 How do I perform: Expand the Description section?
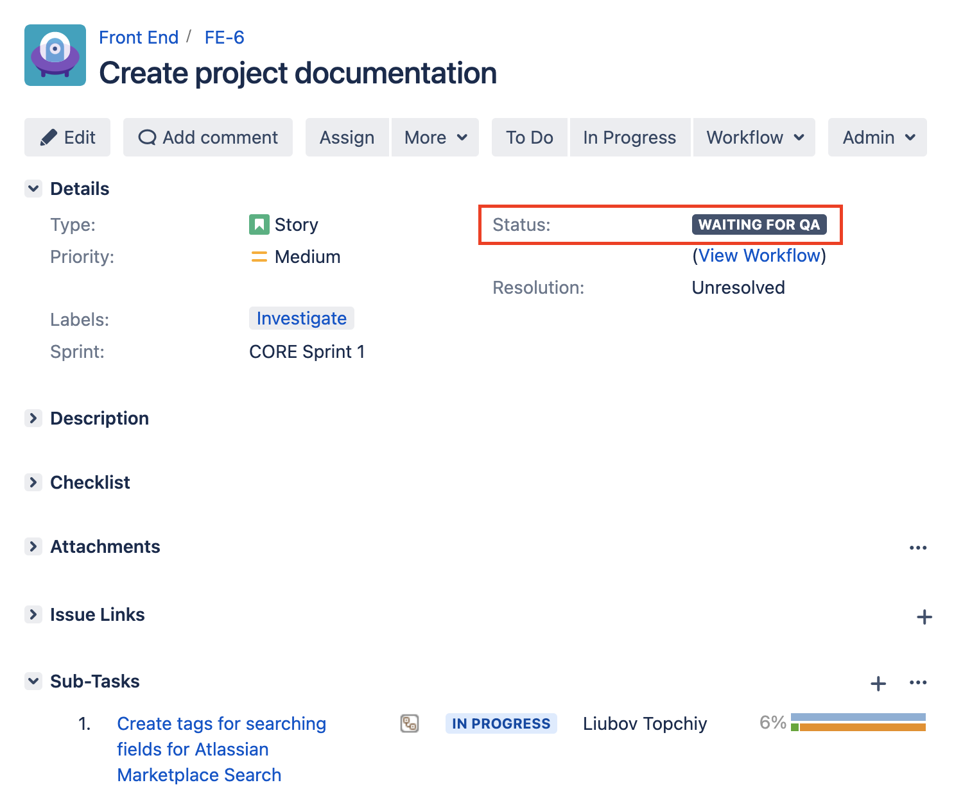(33, 418)
